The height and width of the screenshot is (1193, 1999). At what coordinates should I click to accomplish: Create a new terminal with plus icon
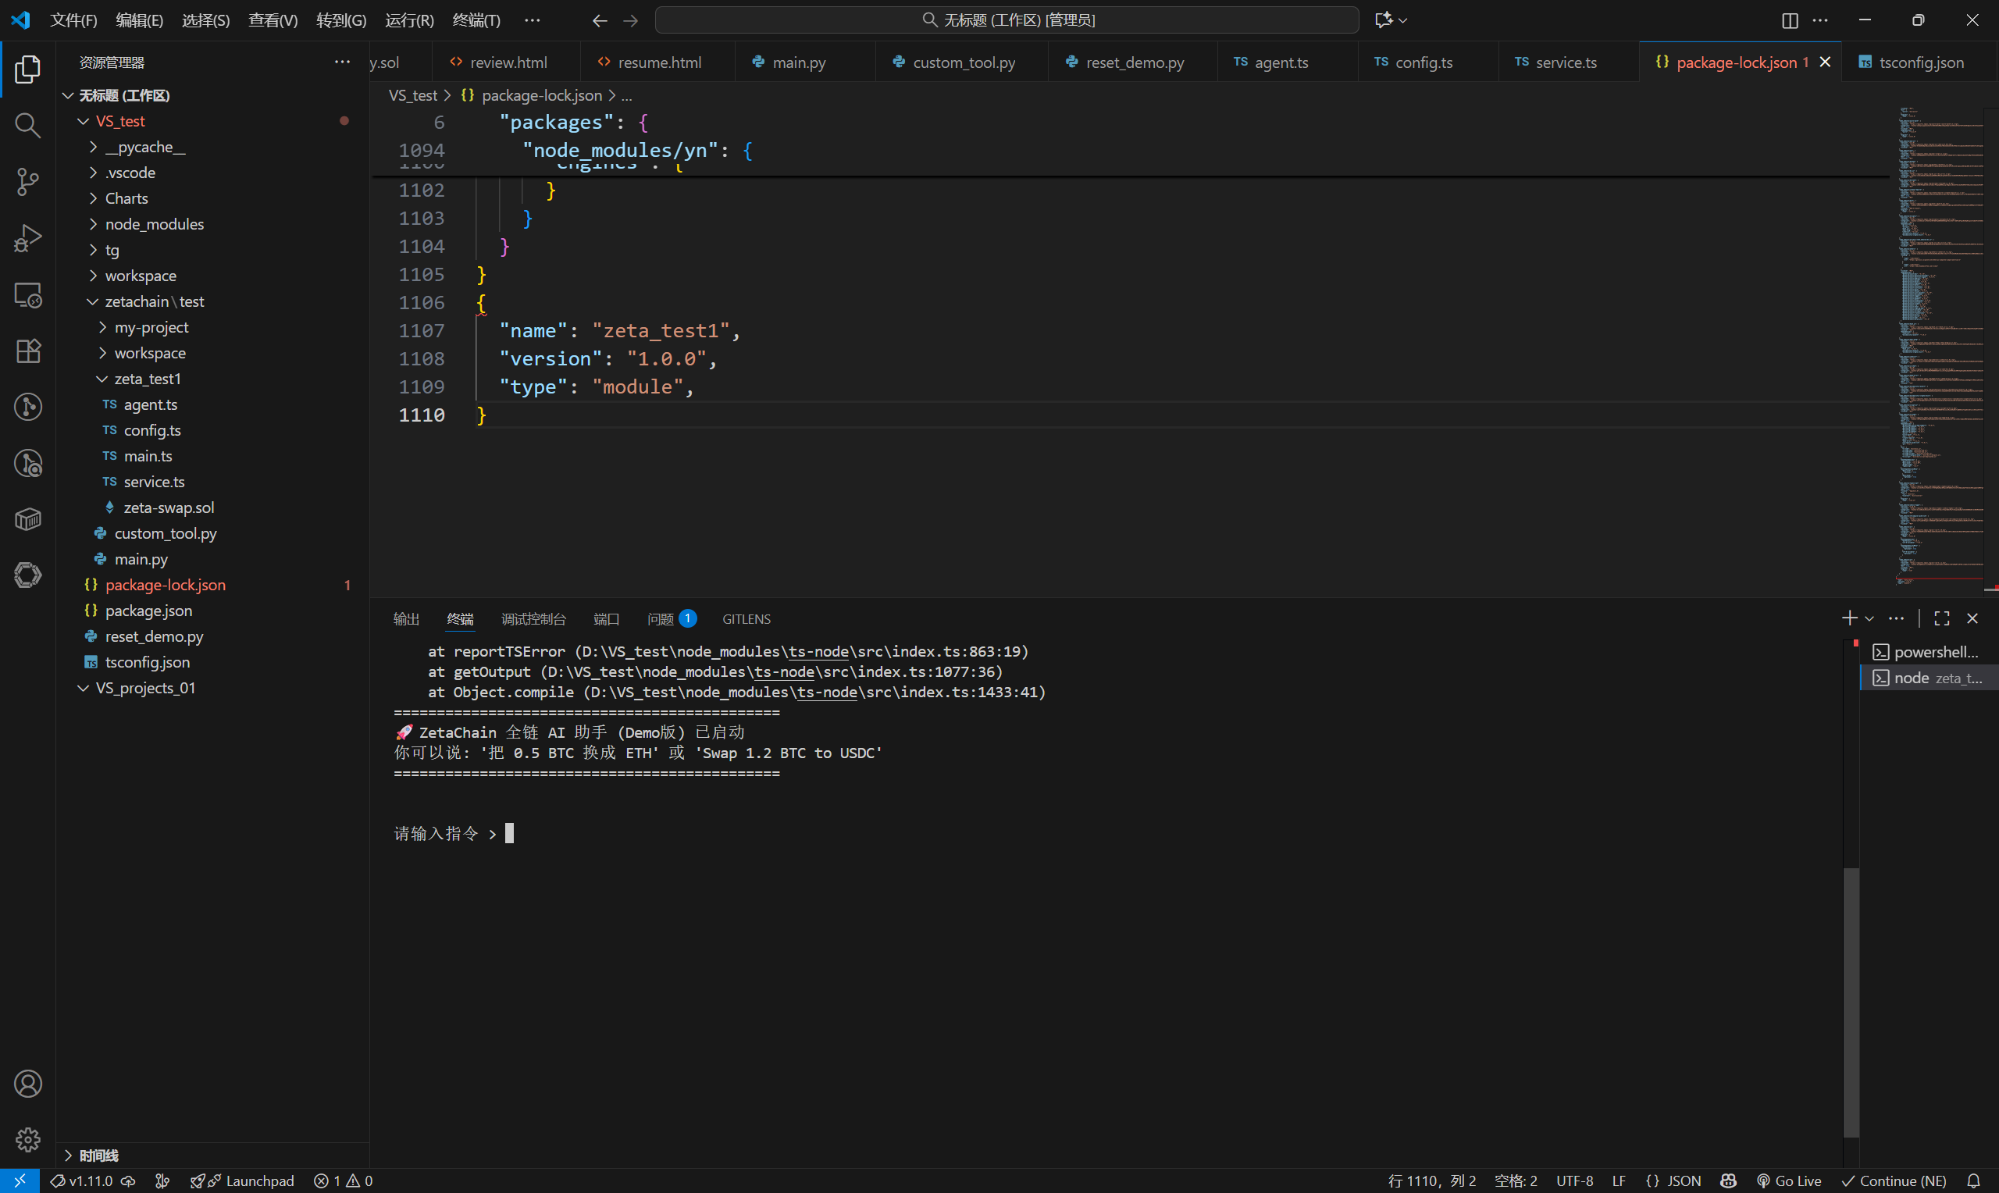[x=1849, y=618]
